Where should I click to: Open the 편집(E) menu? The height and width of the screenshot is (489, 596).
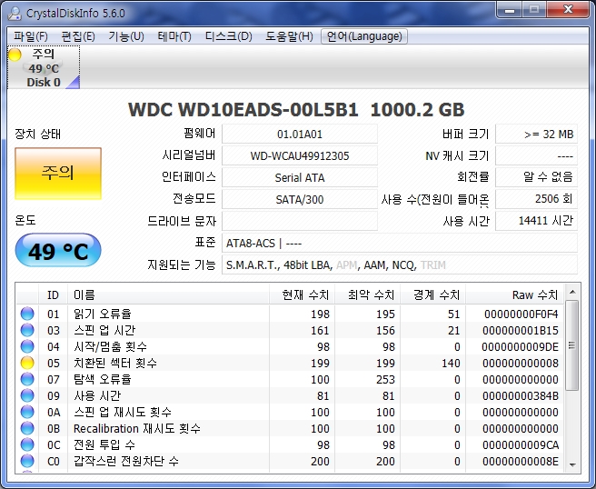click(78, 36)
